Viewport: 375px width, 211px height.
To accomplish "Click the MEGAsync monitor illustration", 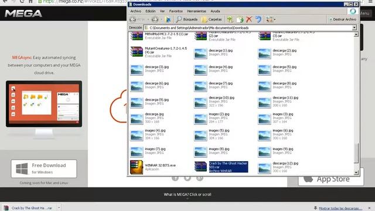I will [x=44, y=110].
